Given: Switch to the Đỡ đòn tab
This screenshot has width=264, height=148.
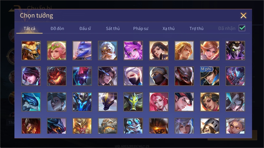Looking at the screenshot, I should click(x=57, y=29).
